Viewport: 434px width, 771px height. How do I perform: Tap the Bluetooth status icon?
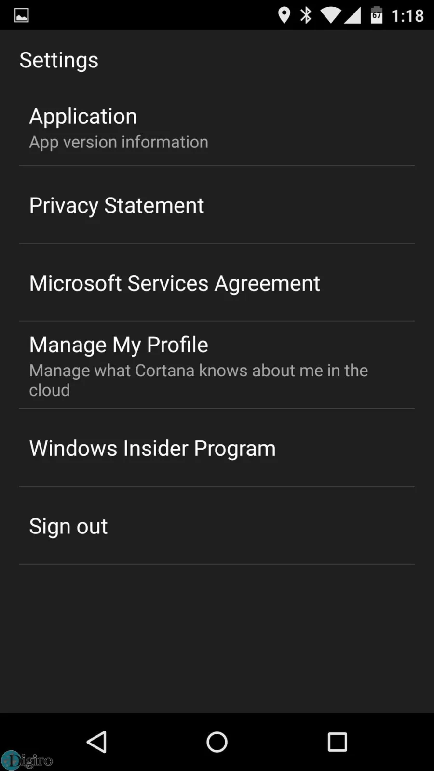306,15
